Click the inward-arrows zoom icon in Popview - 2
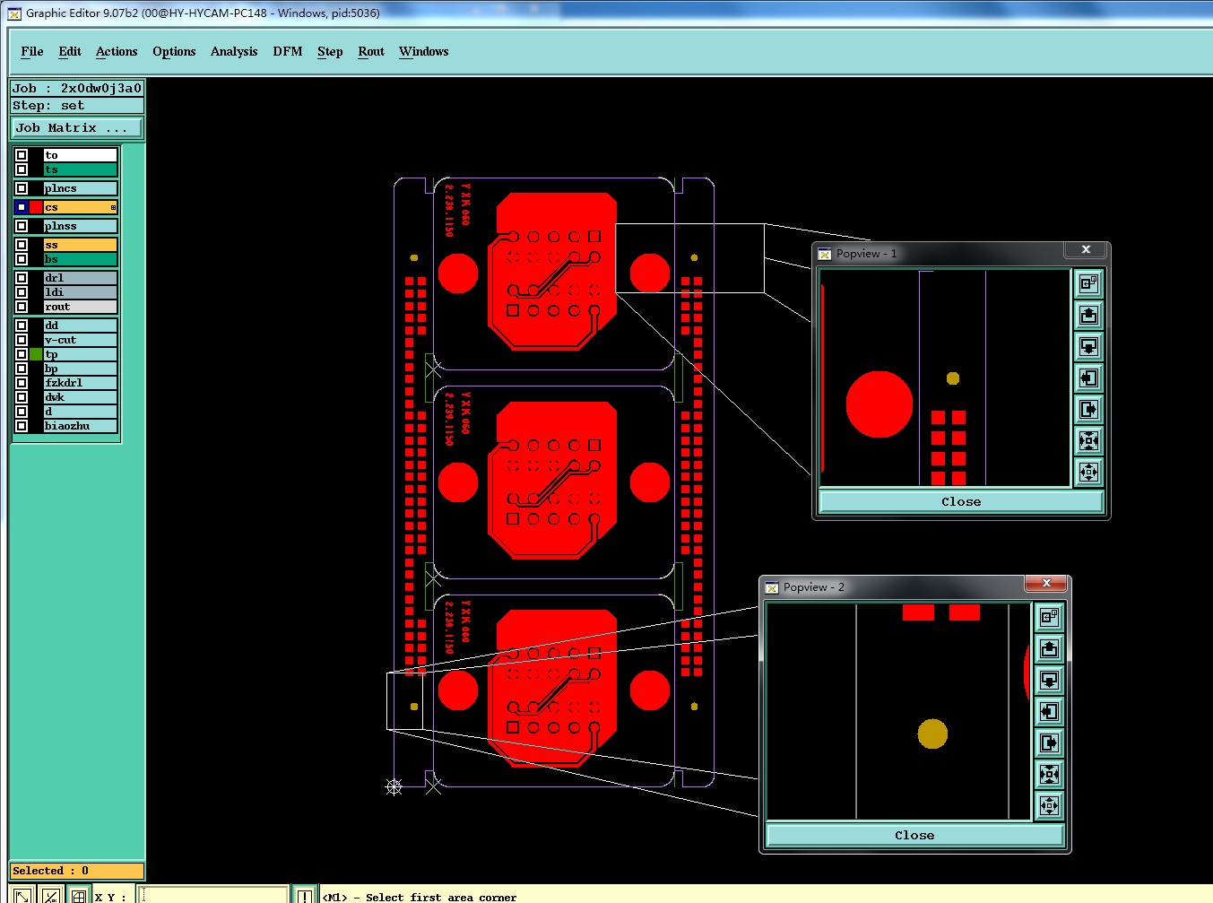This screenshot has width=1213, height=903. point(1049,775)
